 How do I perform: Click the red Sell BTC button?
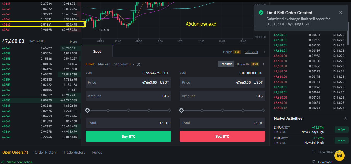[222, 136]
